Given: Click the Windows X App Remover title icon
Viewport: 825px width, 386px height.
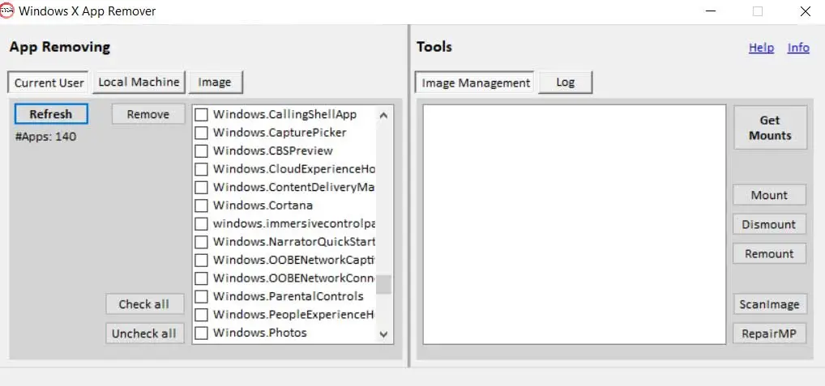Looking at the screenshot, I should [7, 11].
